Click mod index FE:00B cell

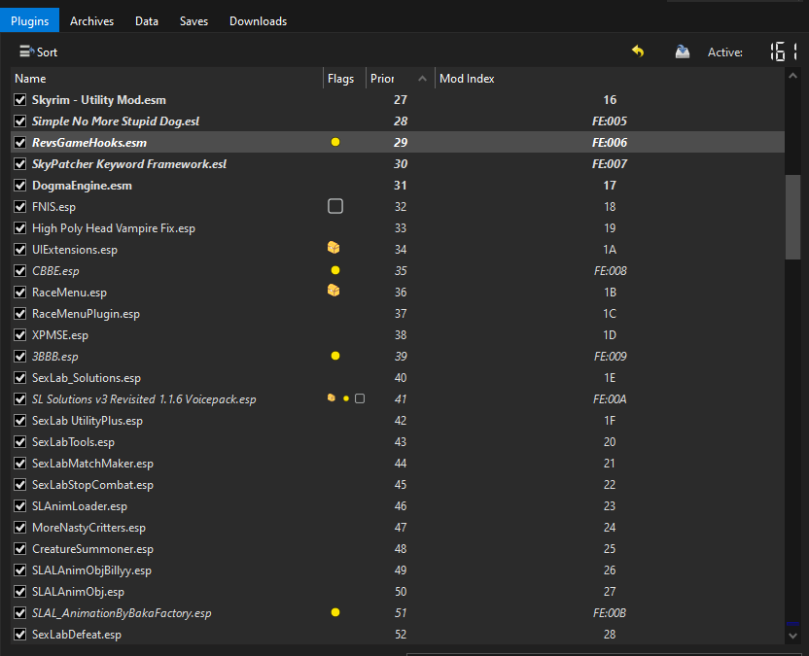610,613
